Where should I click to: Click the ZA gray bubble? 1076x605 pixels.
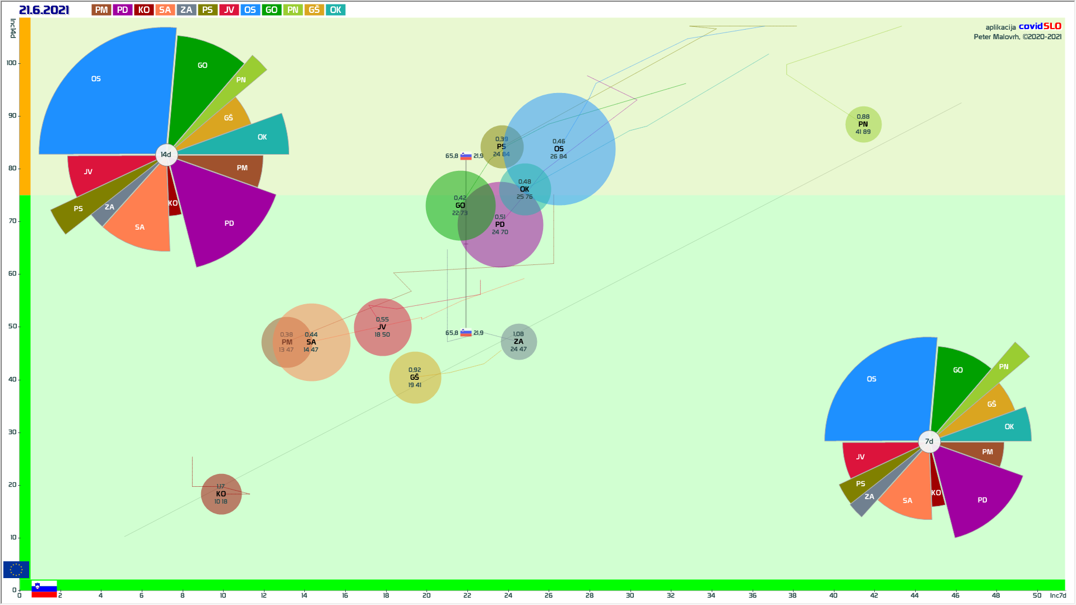pyautogui.click(x=518, y=342)
